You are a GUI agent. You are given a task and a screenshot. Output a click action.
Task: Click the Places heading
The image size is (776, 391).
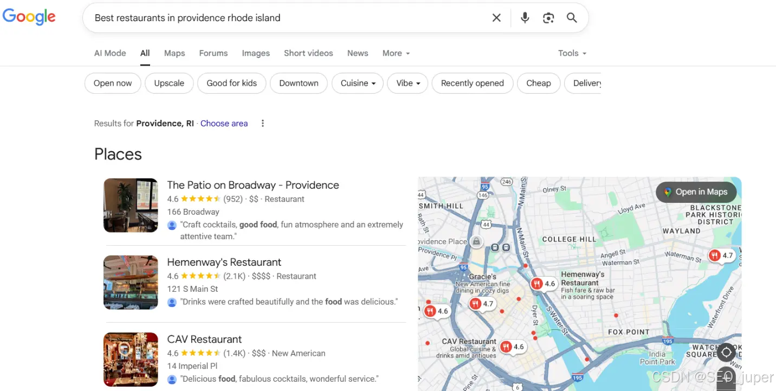click(118, 154)
